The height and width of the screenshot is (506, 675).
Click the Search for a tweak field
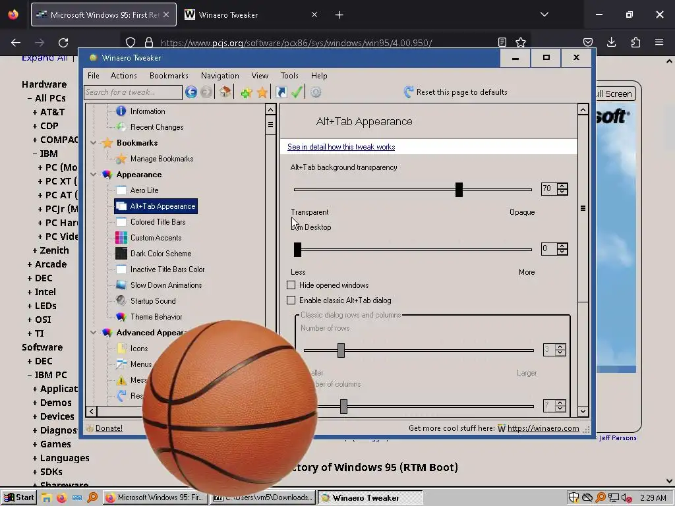tap(133, 92)
